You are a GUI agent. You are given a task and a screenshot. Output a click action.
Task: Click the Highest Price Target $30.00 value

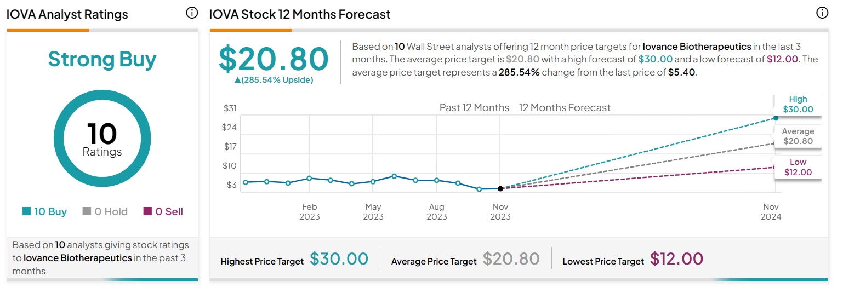339,258
